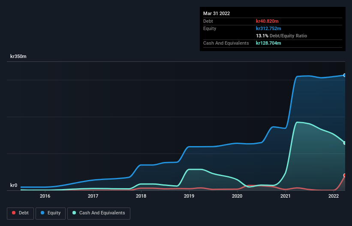Click the 2017 axis label
Viewport: 352px width, 226px height.
coord(93,196)
